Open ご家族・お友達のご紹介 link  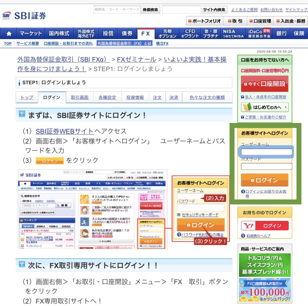(x=265, y=117)
